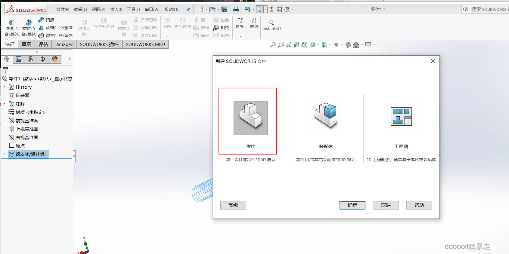
Task: Open the ConfigurationManager tab
Action: (31, 59)
